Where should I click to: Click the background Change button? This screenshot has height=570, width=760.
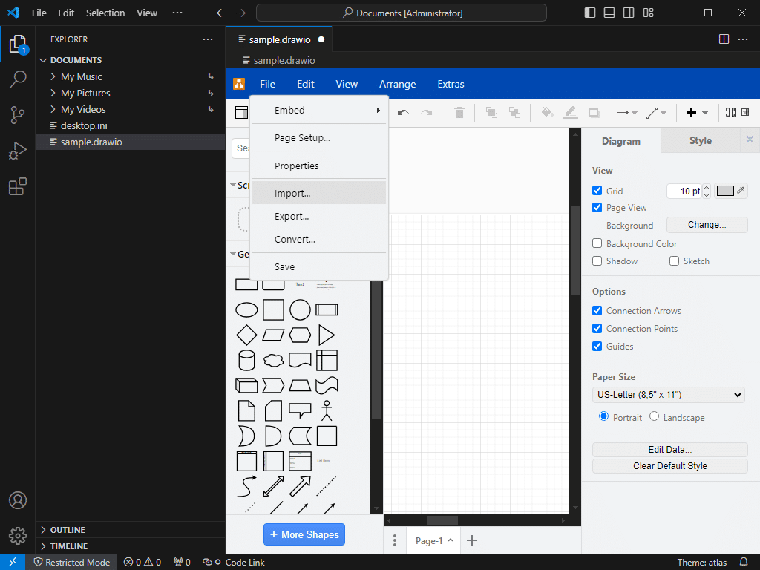[707, 225]
